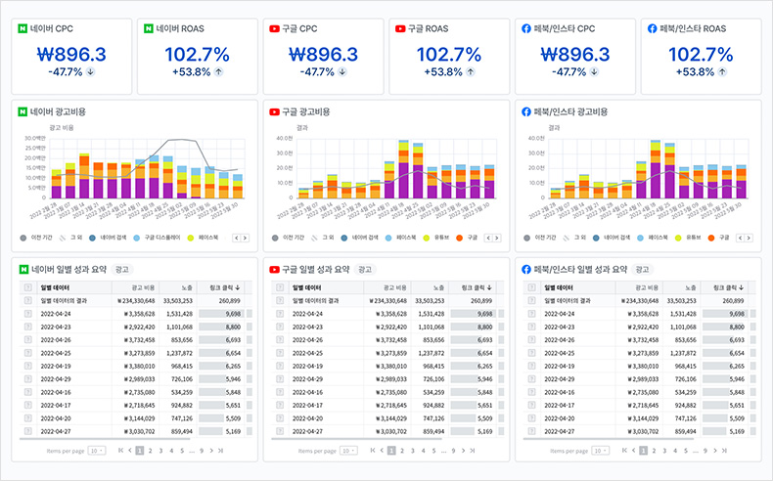Sort by 광고 비용 column in 네이버 table
The image size is (773, 481).
pyautogui.click(x=136, y=287)
